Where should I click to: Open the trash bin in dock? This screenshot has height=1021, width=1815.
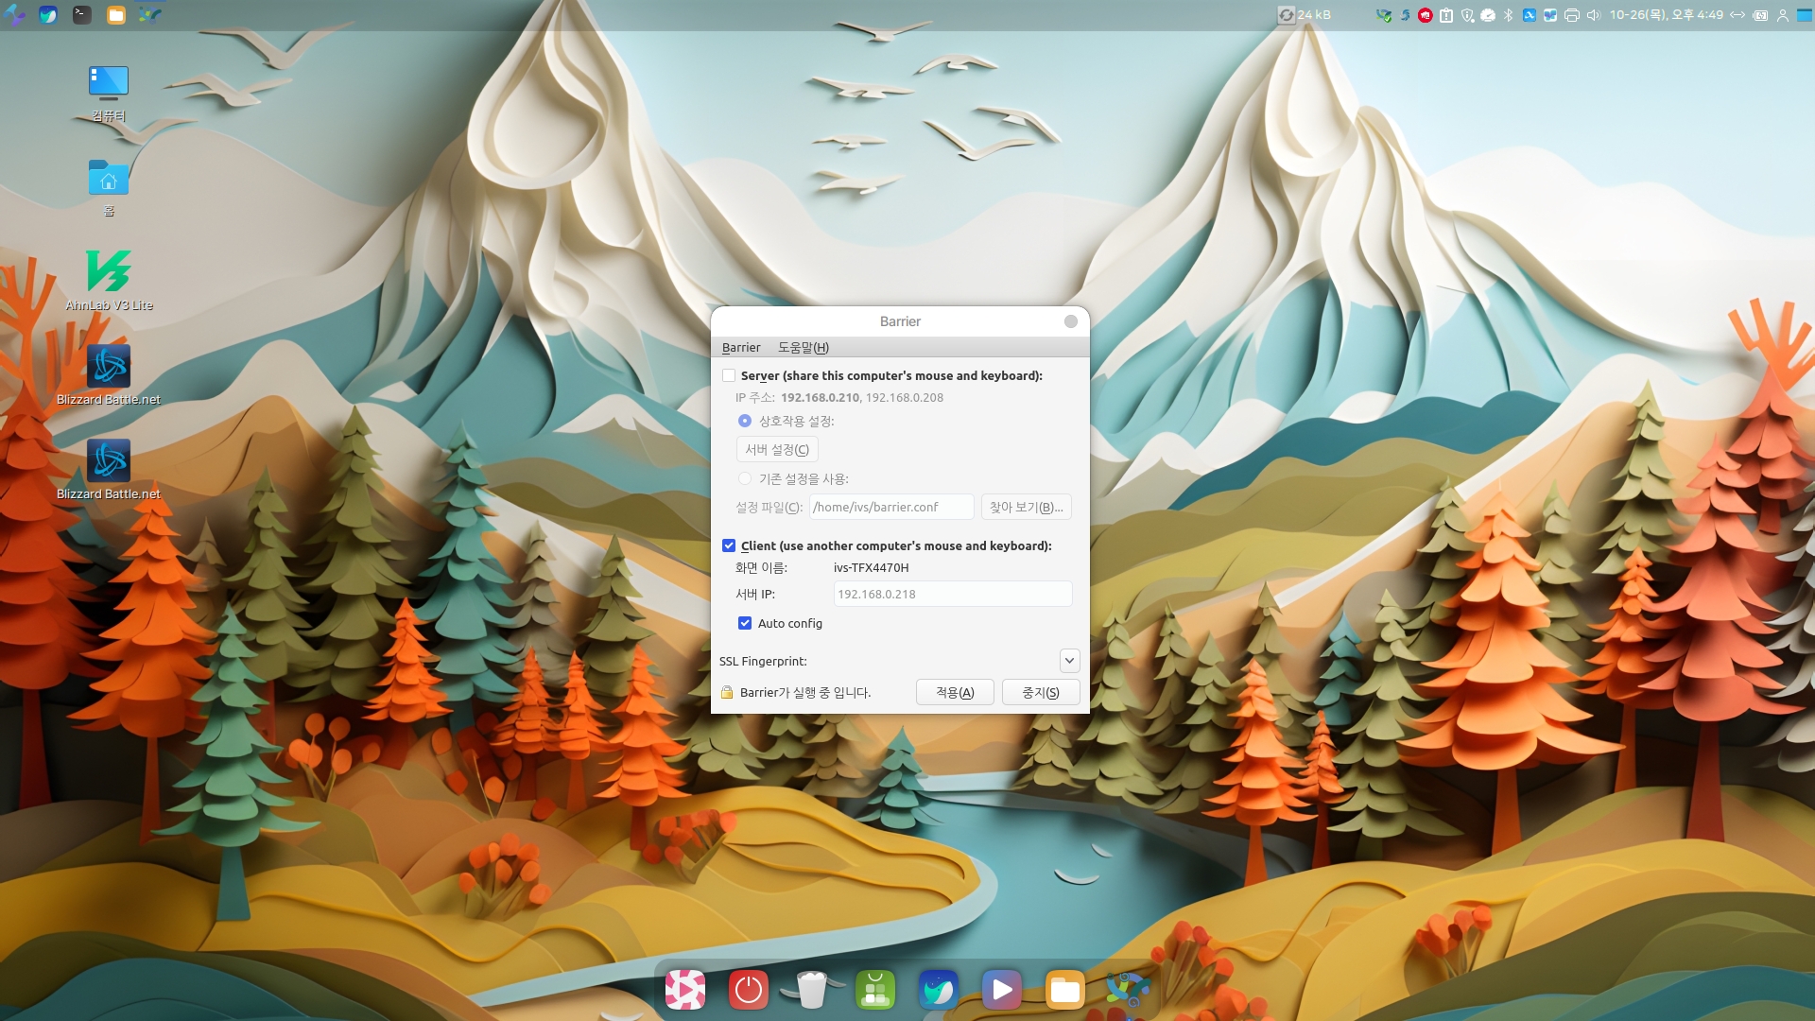click(811, 990)
